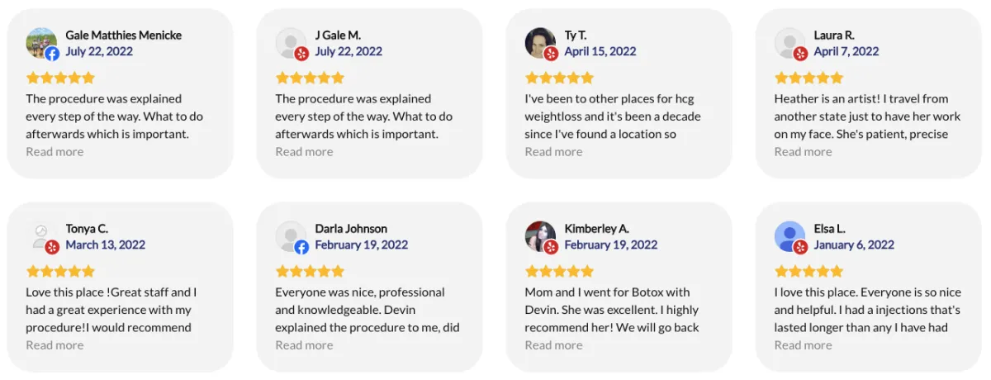Read more of Tonya C.'s review
The height and width of the screenshot is (380, 991).
click(55, 344)
